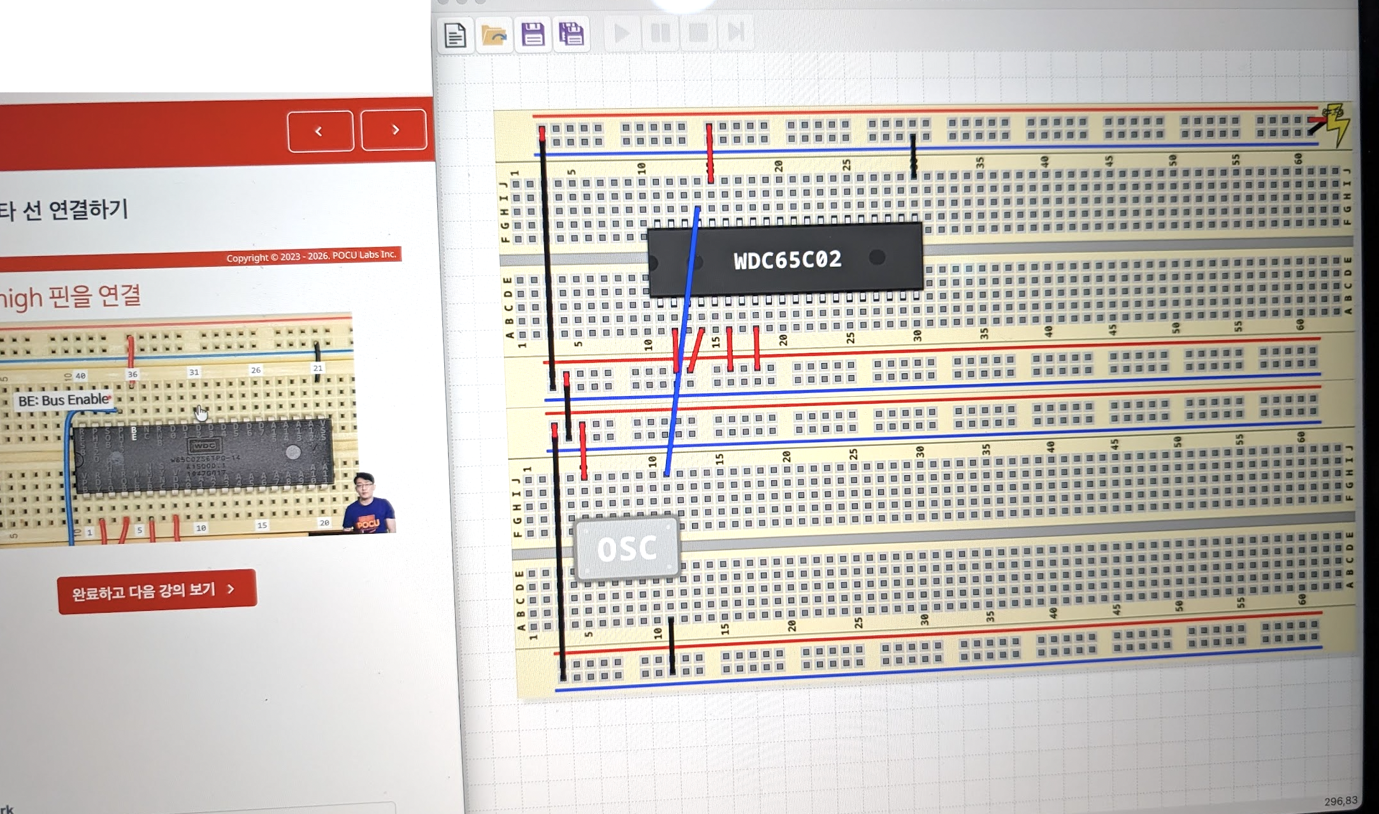The image size is (1379, 814).
Task: Click the Step forward simulation button
Action: coord(736,32)
